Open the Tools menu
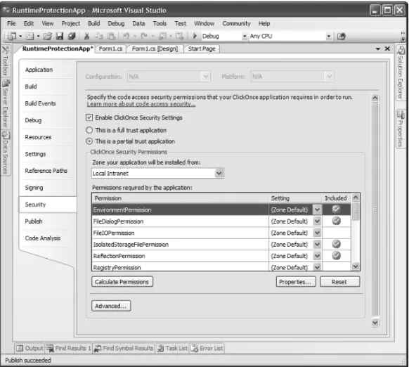Image resolution: width=409 pixels, height=367 pixels. tap(160, 23)
